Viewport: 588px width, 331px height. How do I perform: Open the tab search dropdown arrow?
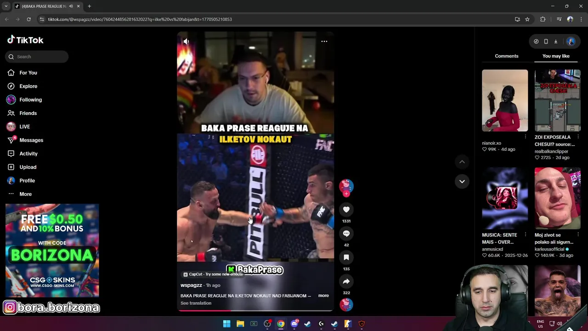[x=6, y=6]
